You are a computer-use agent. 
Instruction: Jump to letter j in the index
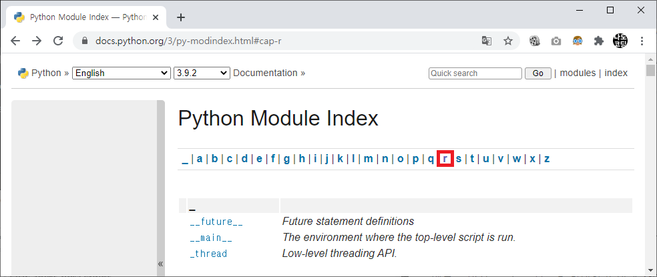coord(326,160)
